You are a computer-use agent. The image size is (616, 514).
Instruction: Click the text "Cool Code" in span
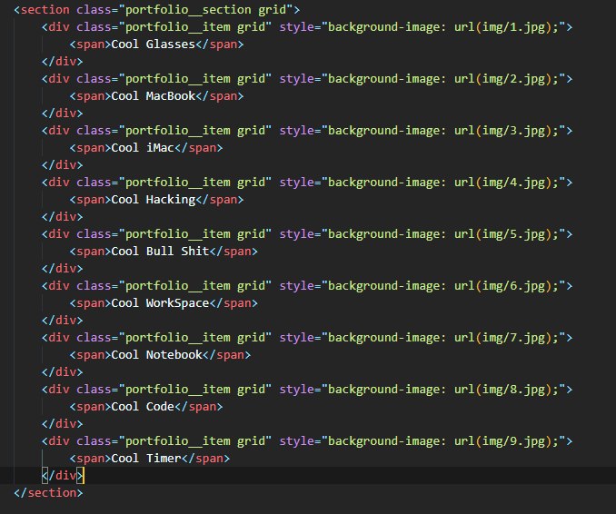coord(143,407)
